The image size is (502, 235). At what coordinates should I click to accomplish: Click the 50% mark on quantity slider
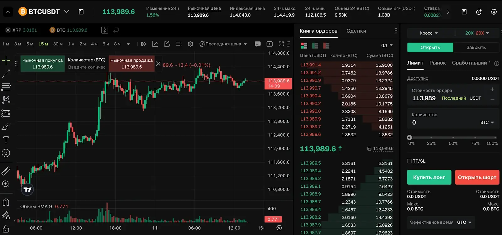(453, 138)
